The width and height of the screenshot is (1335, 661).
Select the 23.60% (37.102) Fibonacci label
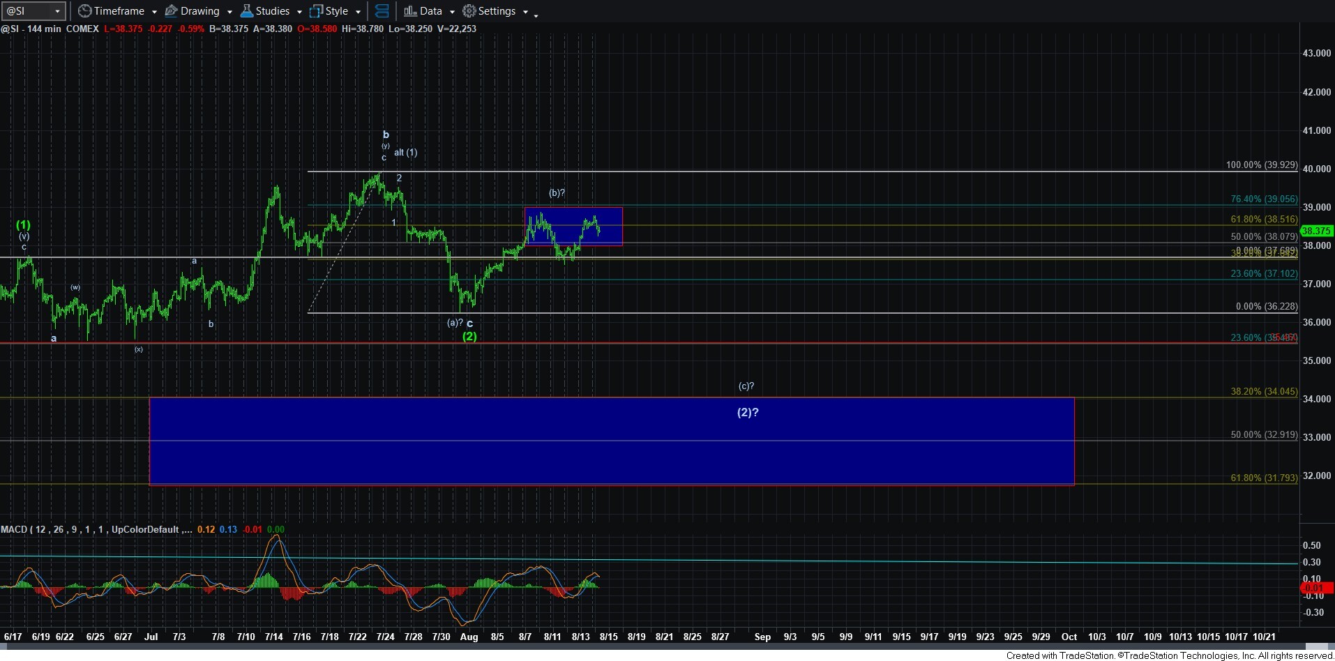tap(1265, 274)
